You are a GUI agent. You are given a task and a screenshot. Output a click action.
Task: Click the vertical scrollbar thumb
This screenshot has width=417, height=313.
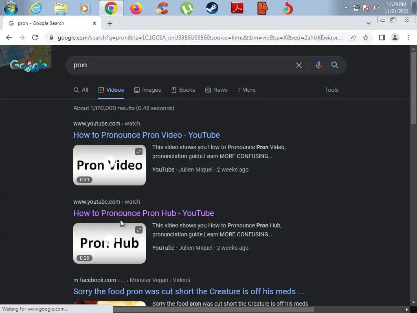click(413, 88)
